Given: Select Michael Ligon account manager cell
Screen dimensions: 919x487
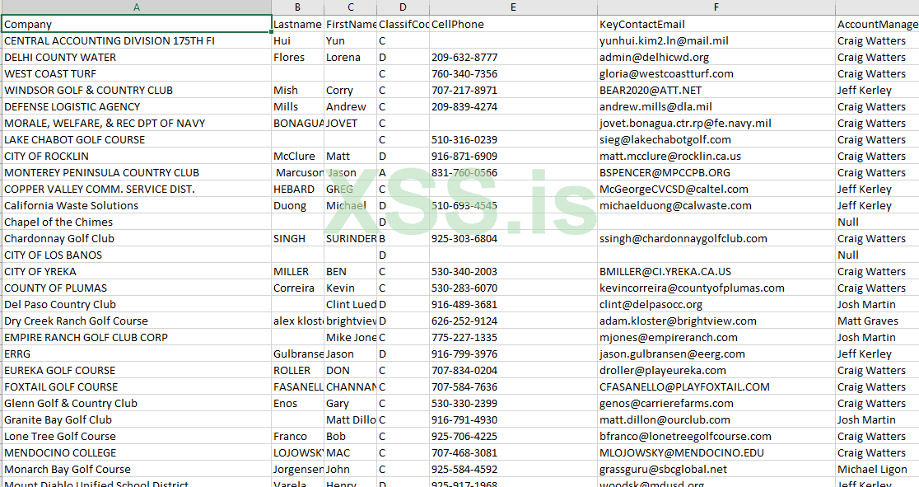Looking at the screenshot, I should point(877,469).
